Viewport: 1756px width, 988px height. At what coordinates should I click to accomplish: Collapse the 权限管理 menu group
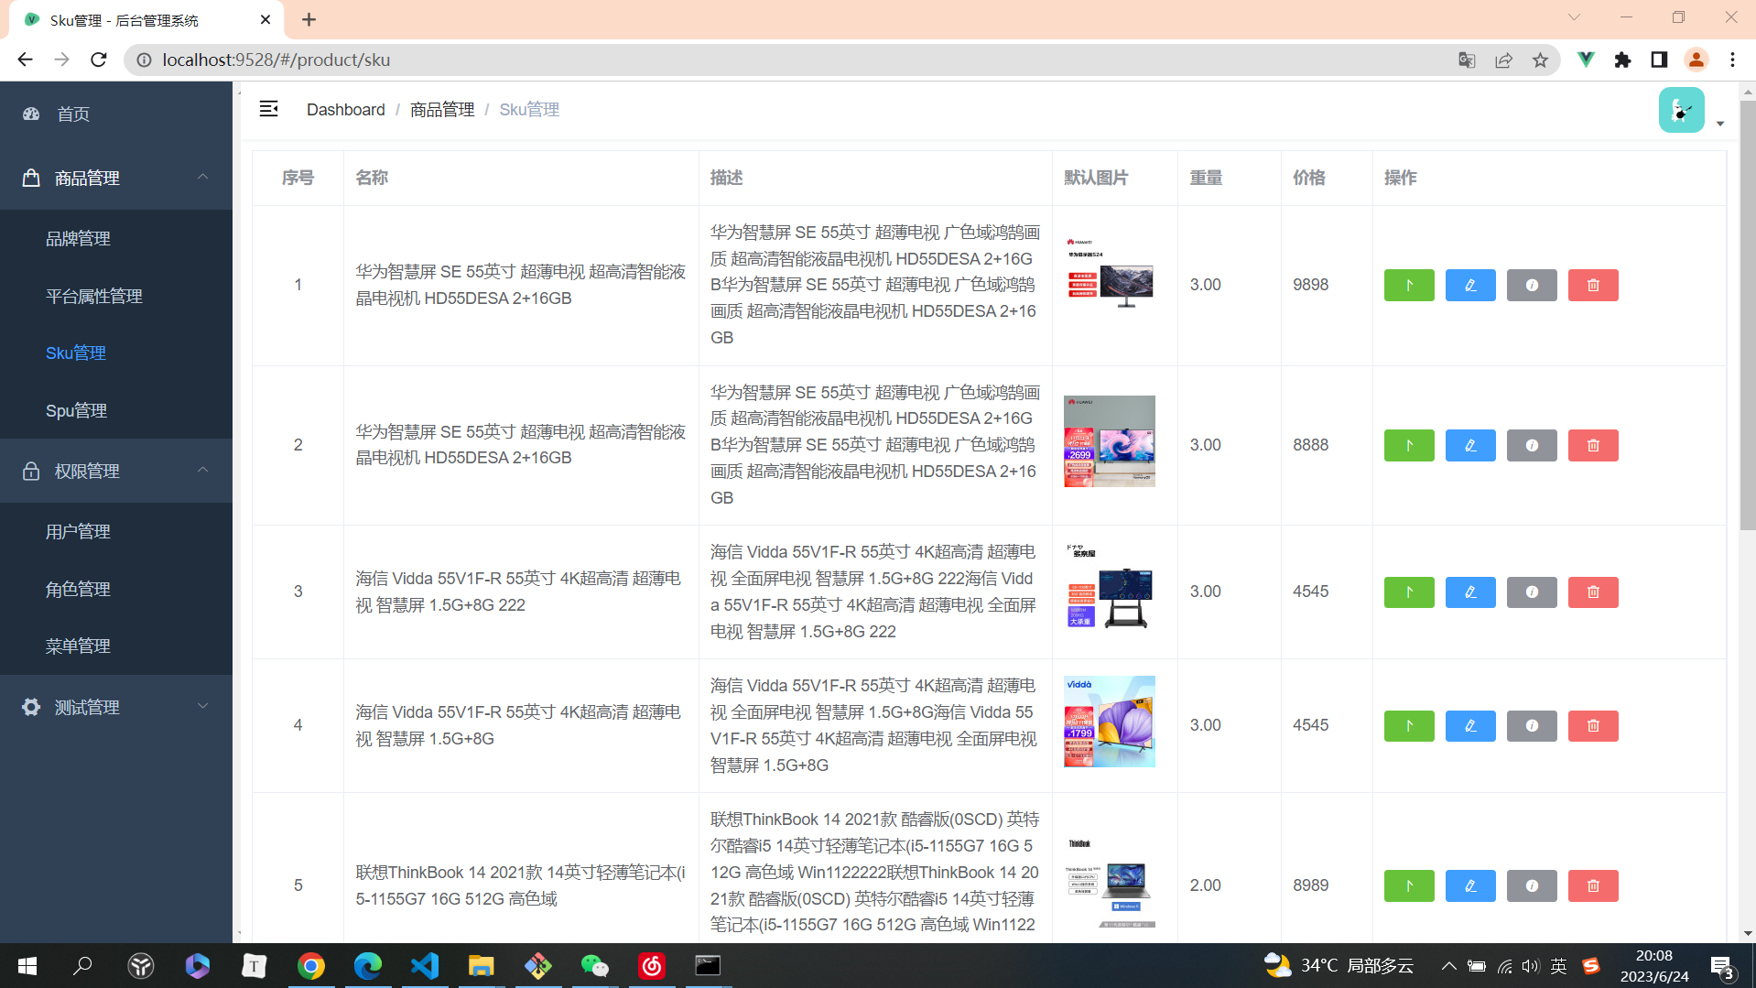[x=116, y=471]
